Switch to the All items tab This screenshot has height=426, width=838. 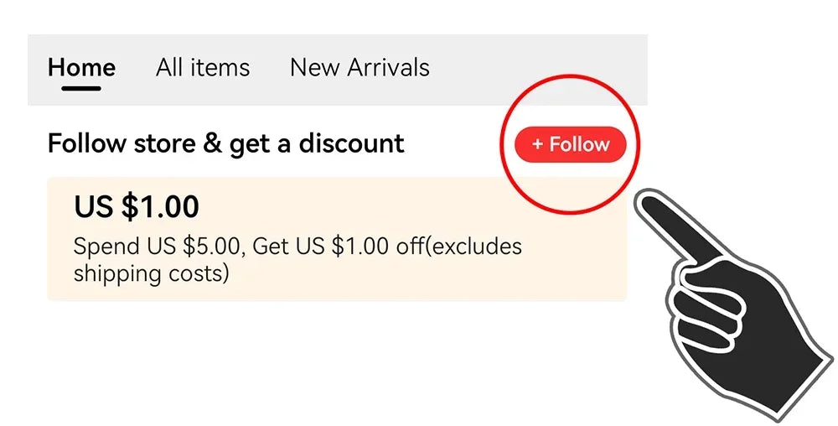tap(203, 68)
